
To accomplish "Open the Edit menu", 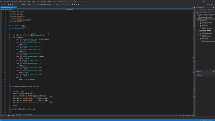I will point(5,2).
